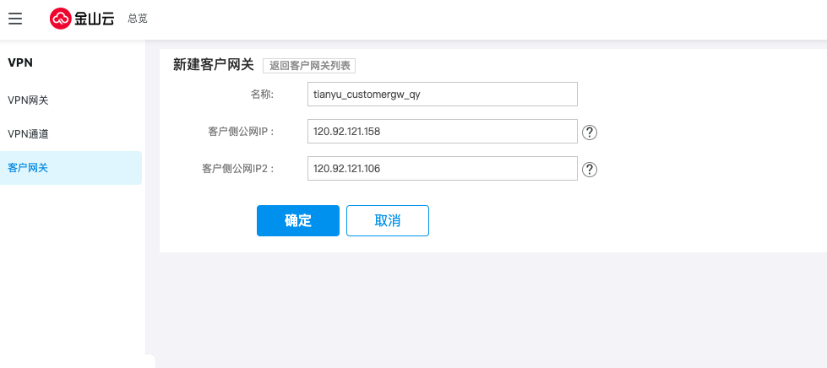Show help for 客户侧公网IP field

point(590,133)
